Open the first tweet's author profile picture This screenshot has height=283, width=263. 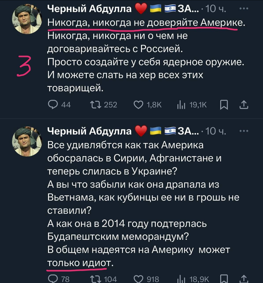coord(27,19)
